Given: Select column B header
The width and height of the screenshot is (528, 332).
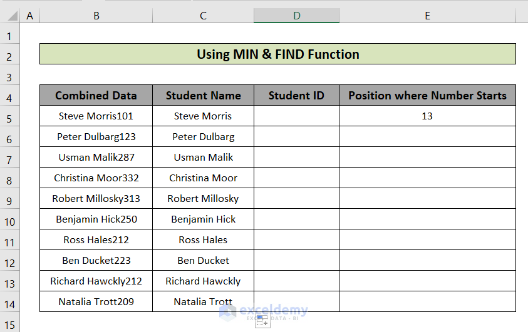Looking at the screenshot, I should point(96,16).
